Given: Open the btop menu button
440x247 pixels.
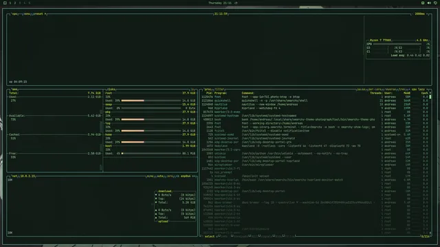Looking at the screenshot, I should (27, 14).
